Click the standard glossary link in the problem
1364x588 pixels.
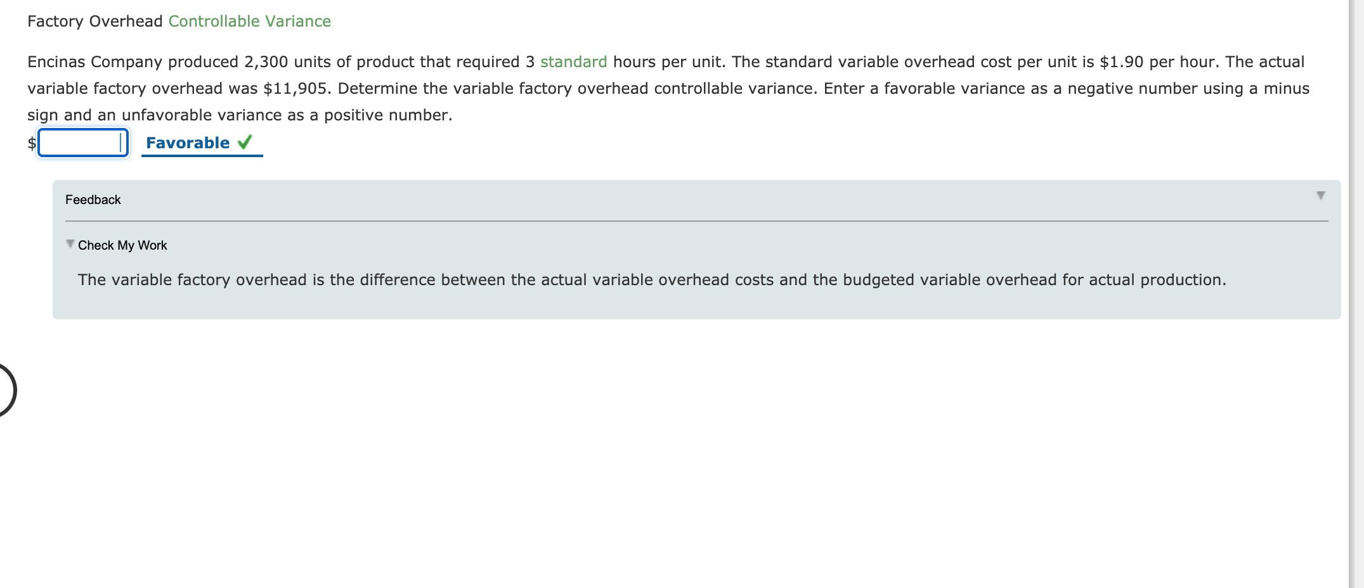coord(573,61)
